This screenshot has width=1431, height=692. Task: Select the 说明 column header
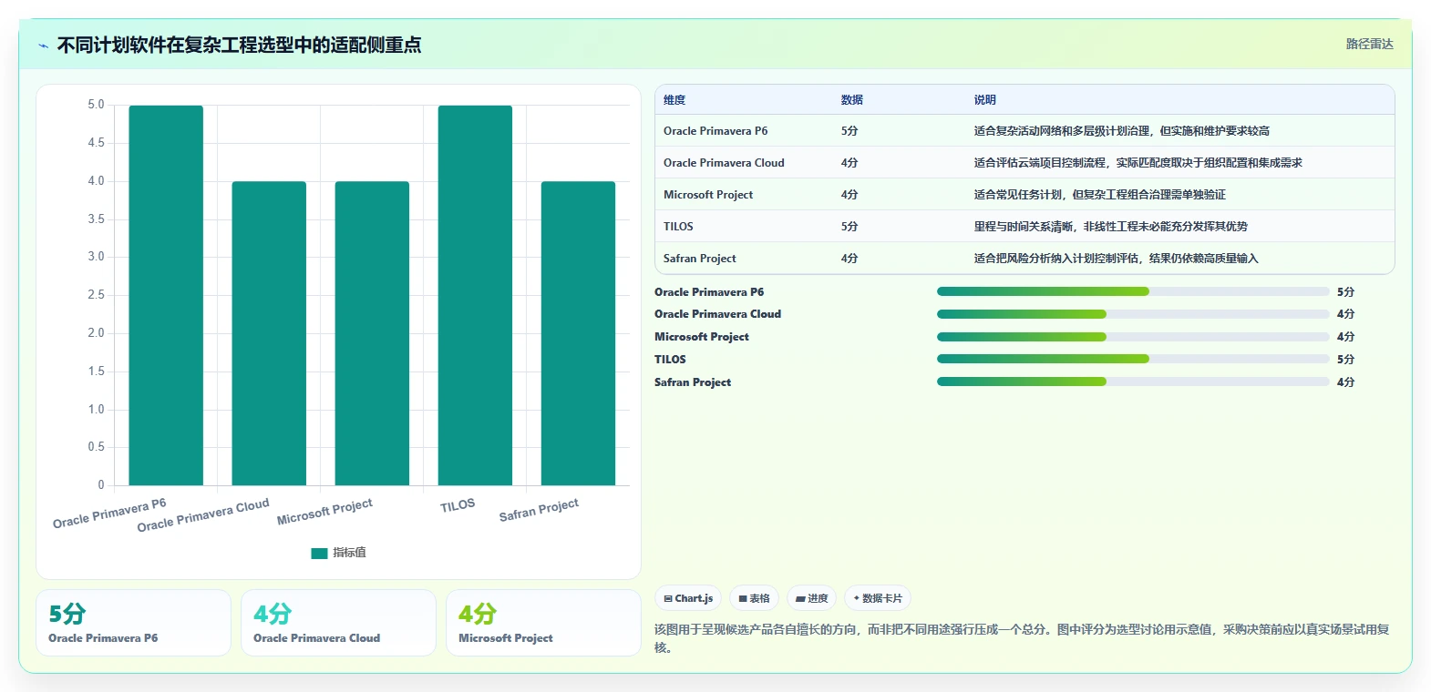985,100
